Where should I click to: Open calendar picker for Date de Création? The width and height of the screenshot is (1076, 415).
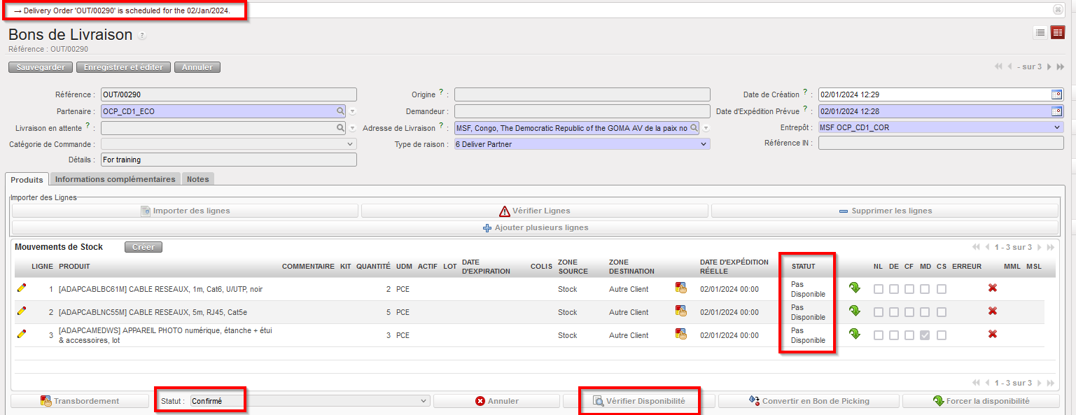tap(1056, 94)
